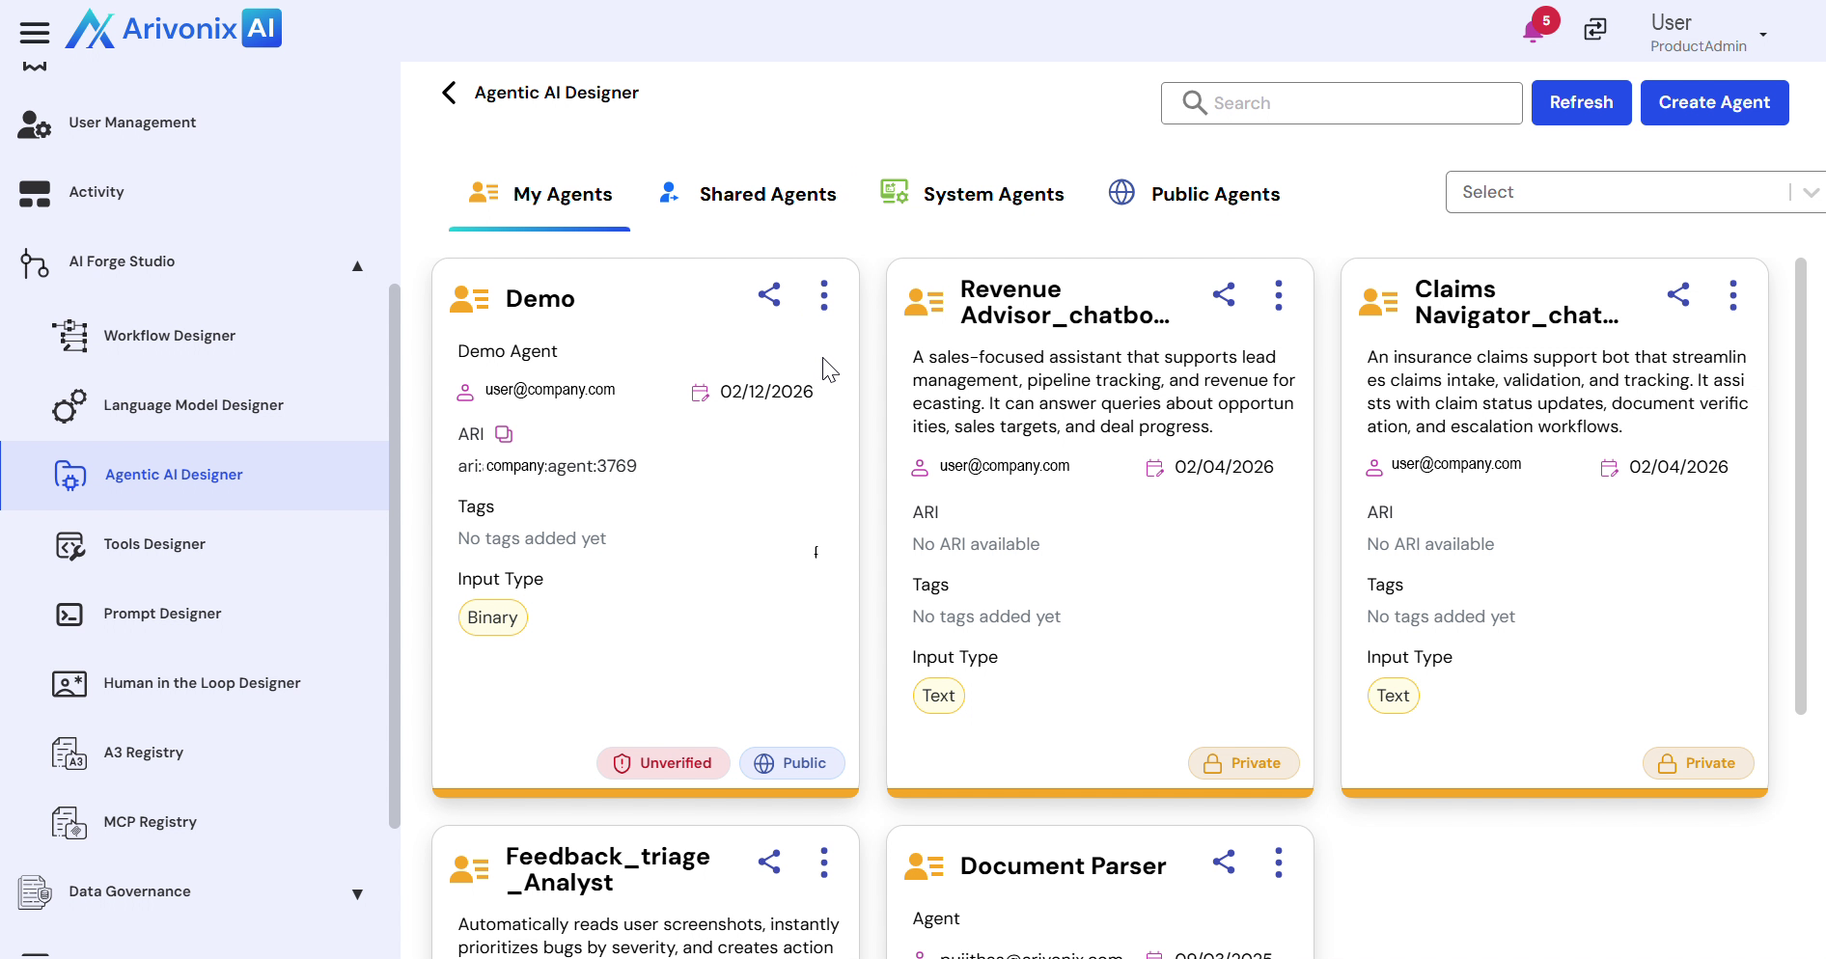1826x959 pixels.
Task: Click the switch workspace icon near bell
Action: [1595, 30]
